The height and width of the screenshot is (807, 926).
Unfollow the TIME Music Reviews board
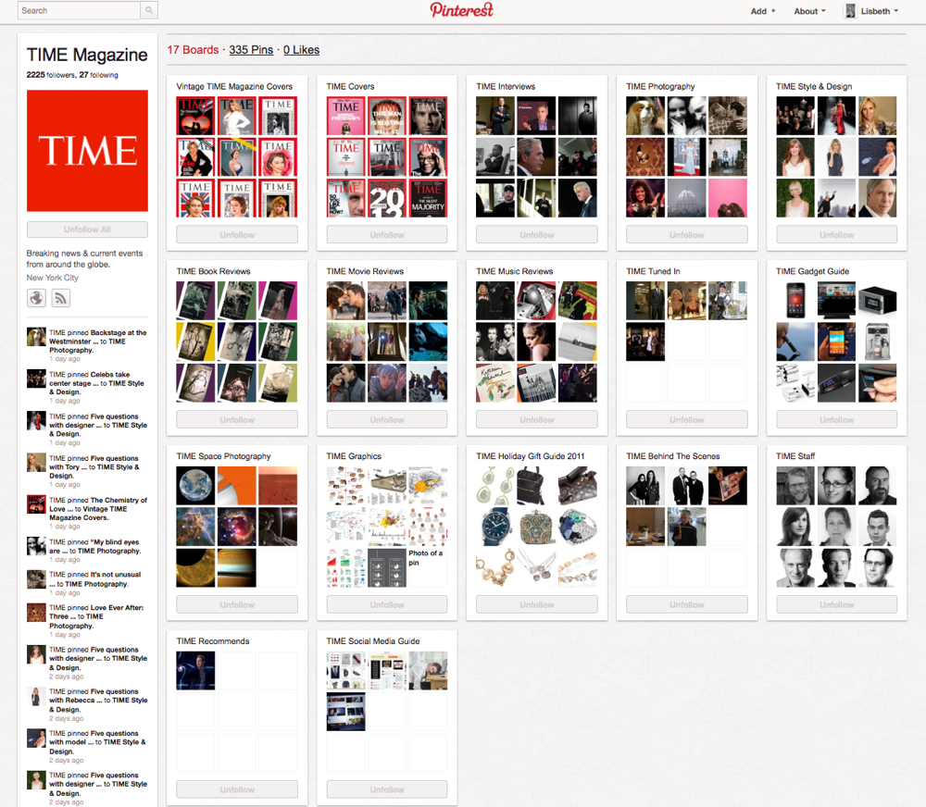[537, 420]
